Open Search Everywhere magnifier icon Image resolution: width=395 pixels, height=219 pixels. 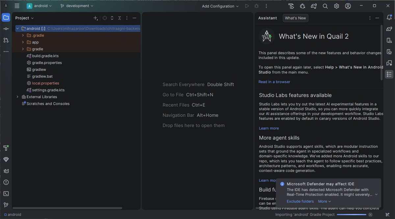[325, 6]
